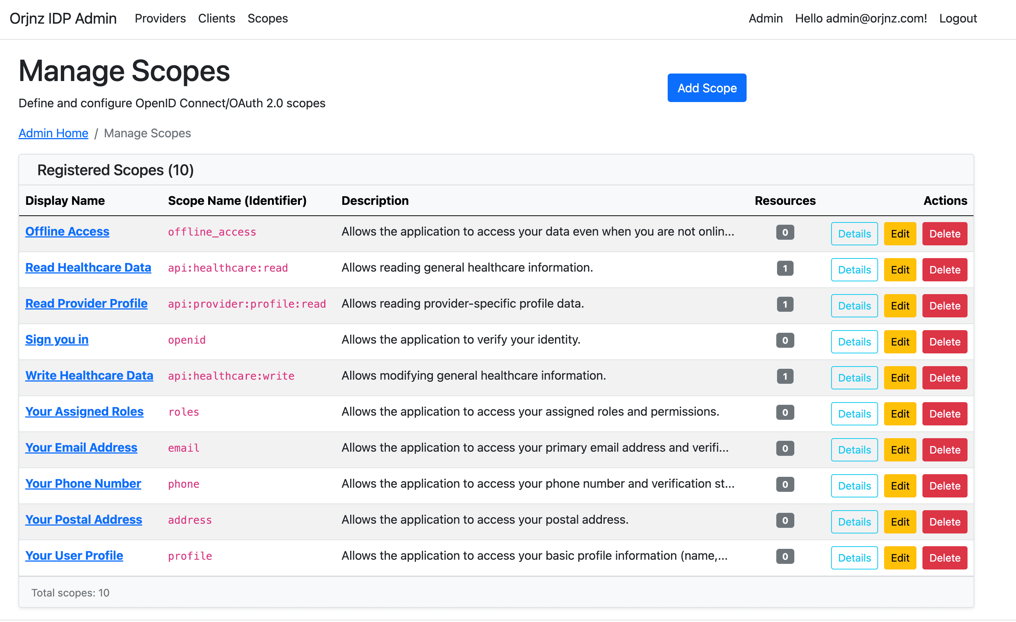Open the Offline Access scope link

pyautogui.click(x=67, y=231)
